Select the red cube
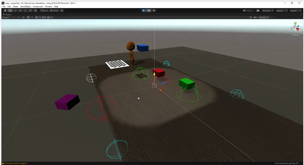The height and width of the screenshot is (165, 304). (x=159, y=73)
